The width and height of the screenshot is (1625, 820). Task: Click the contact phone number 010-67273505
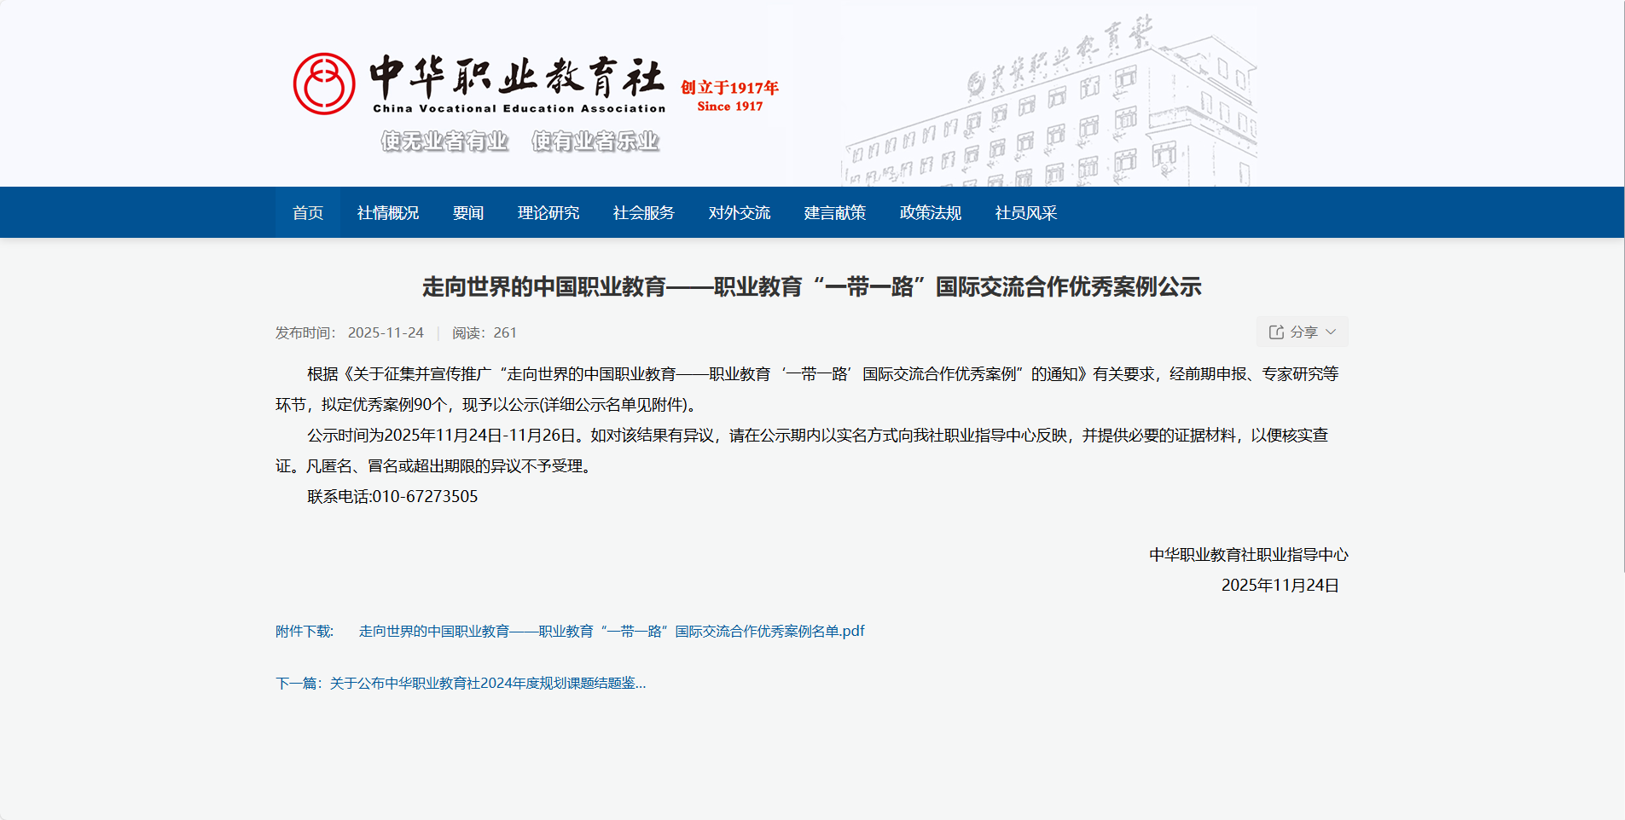[x=425, y=497]
